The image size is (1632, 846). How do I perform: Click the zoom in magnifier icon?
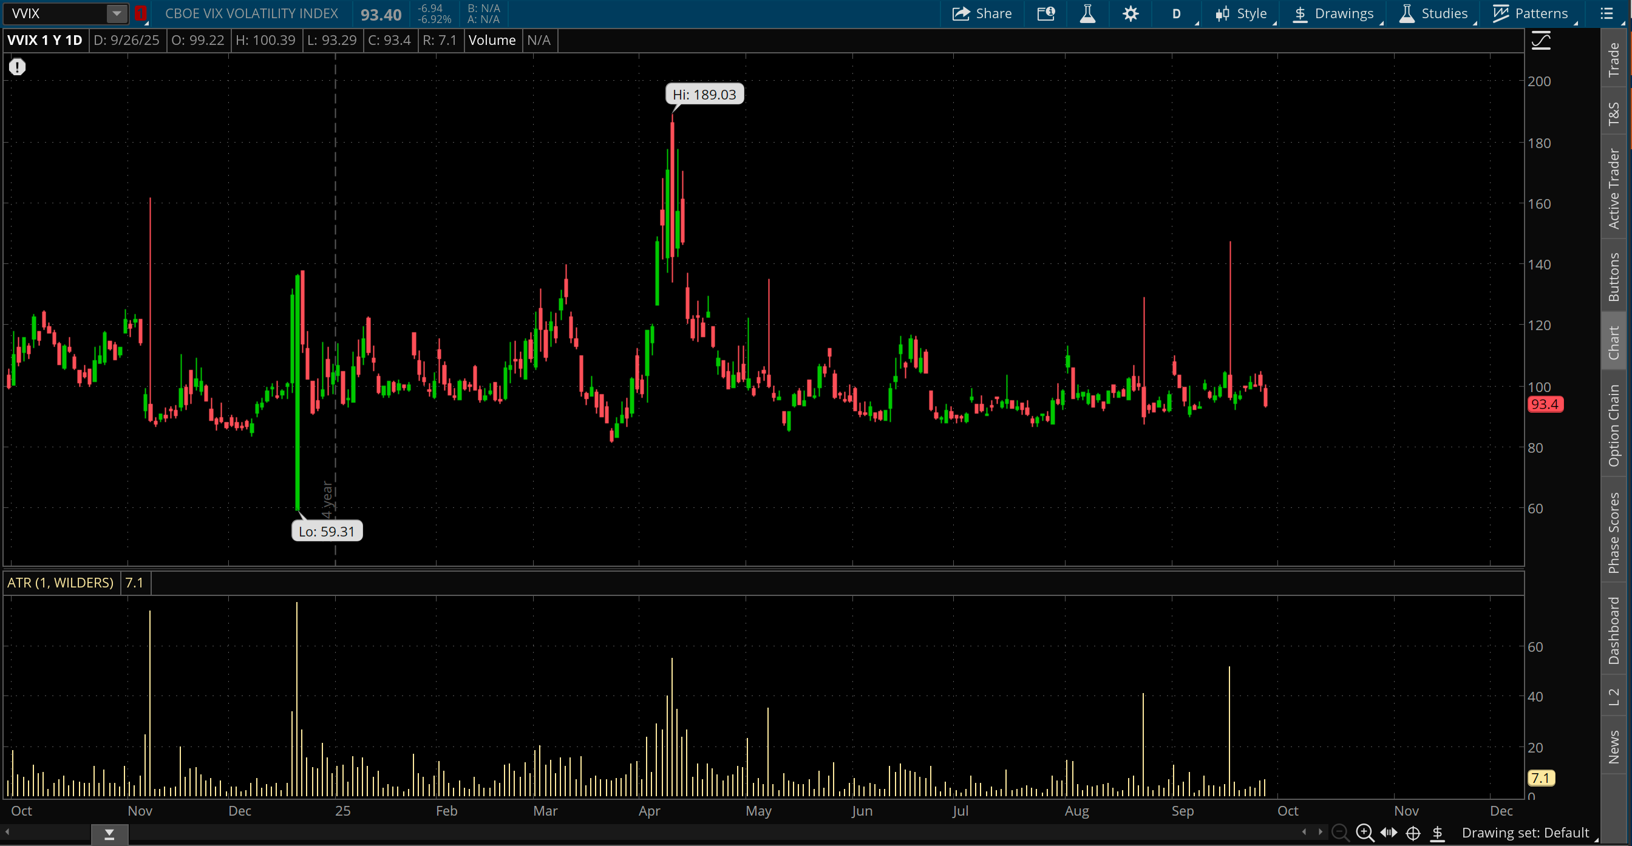click(1364, 832)
